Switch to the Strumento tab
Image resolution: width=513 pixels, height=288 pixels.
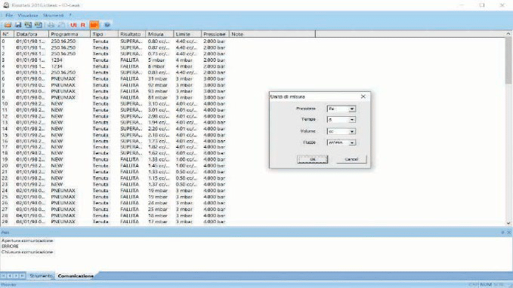[x=41, y=276]
